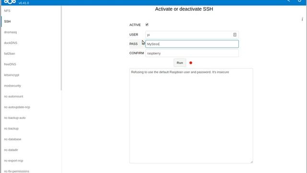307x173 pixels.
Task: Open letsencrypt in the sidebar
Action: pos(12,75)
